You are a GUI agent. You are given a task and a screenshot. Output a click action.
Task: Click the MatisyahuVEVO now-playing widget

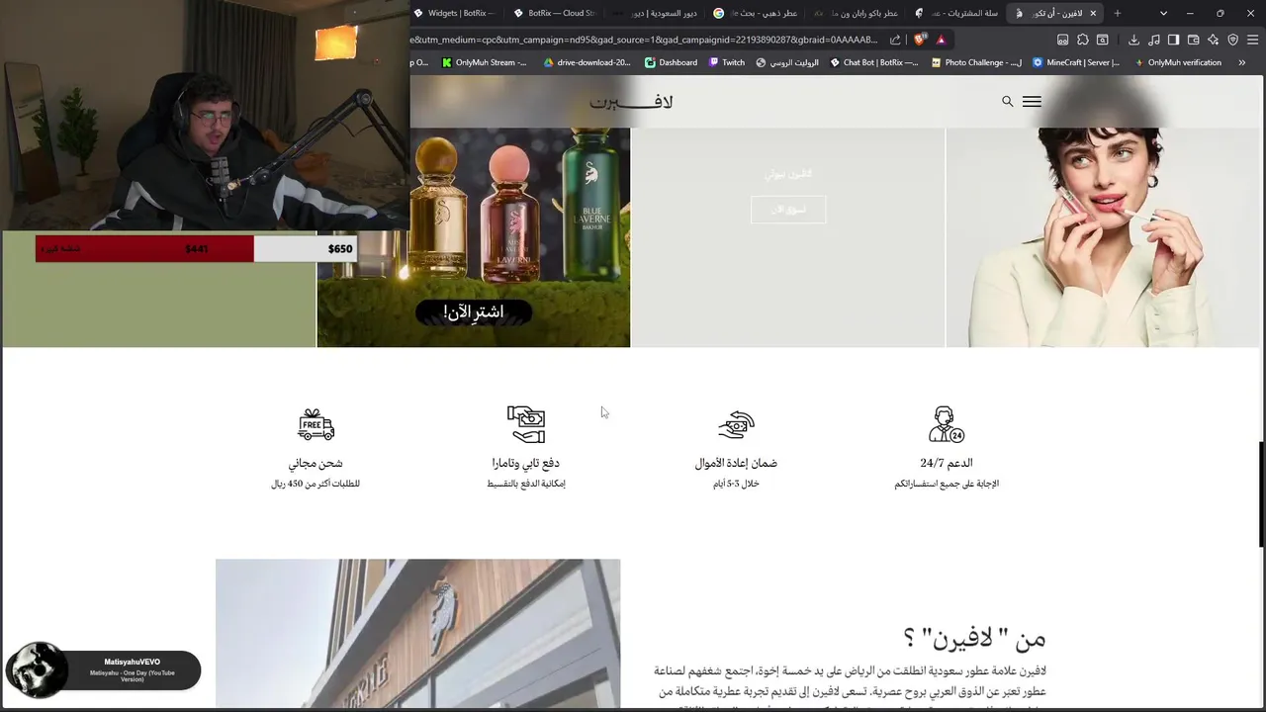[103, 670]
